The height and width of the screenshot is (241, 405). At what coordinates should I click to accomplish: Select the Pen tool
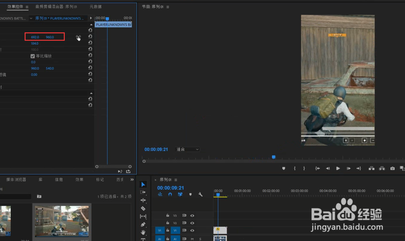143,224
